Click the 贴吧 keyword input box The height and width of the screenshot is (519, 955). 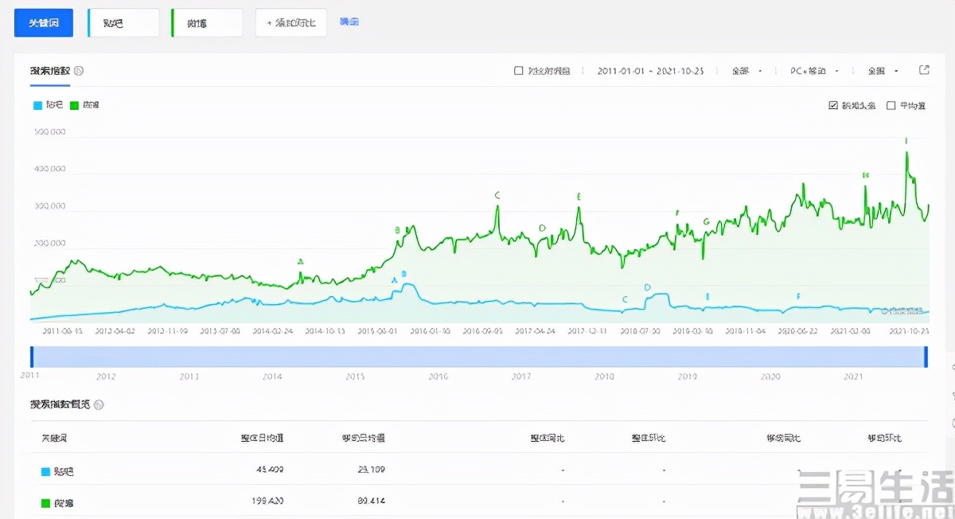tap(124, 23)
